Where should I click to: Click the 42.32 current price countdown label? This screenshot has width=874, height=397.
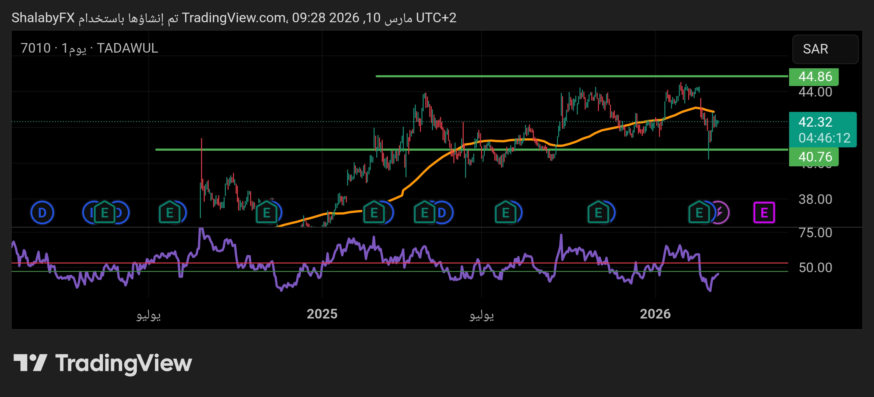[823, 130]
